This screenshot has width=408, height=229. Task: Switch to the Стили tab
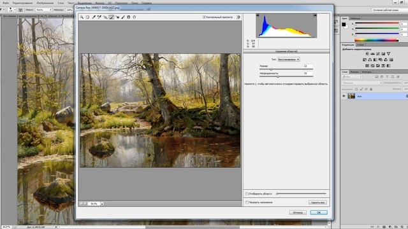pos(361,45)
